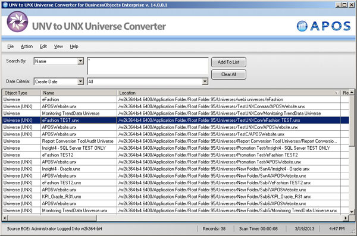Select the Insight4 - Oracle.unx name cell
The width and height of the screenshot is (357, 236).
79,169
